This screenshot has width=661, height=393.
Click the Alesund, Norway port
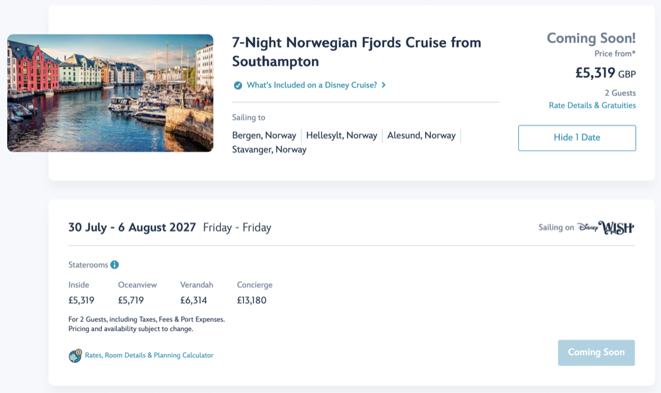click(421, 135)
